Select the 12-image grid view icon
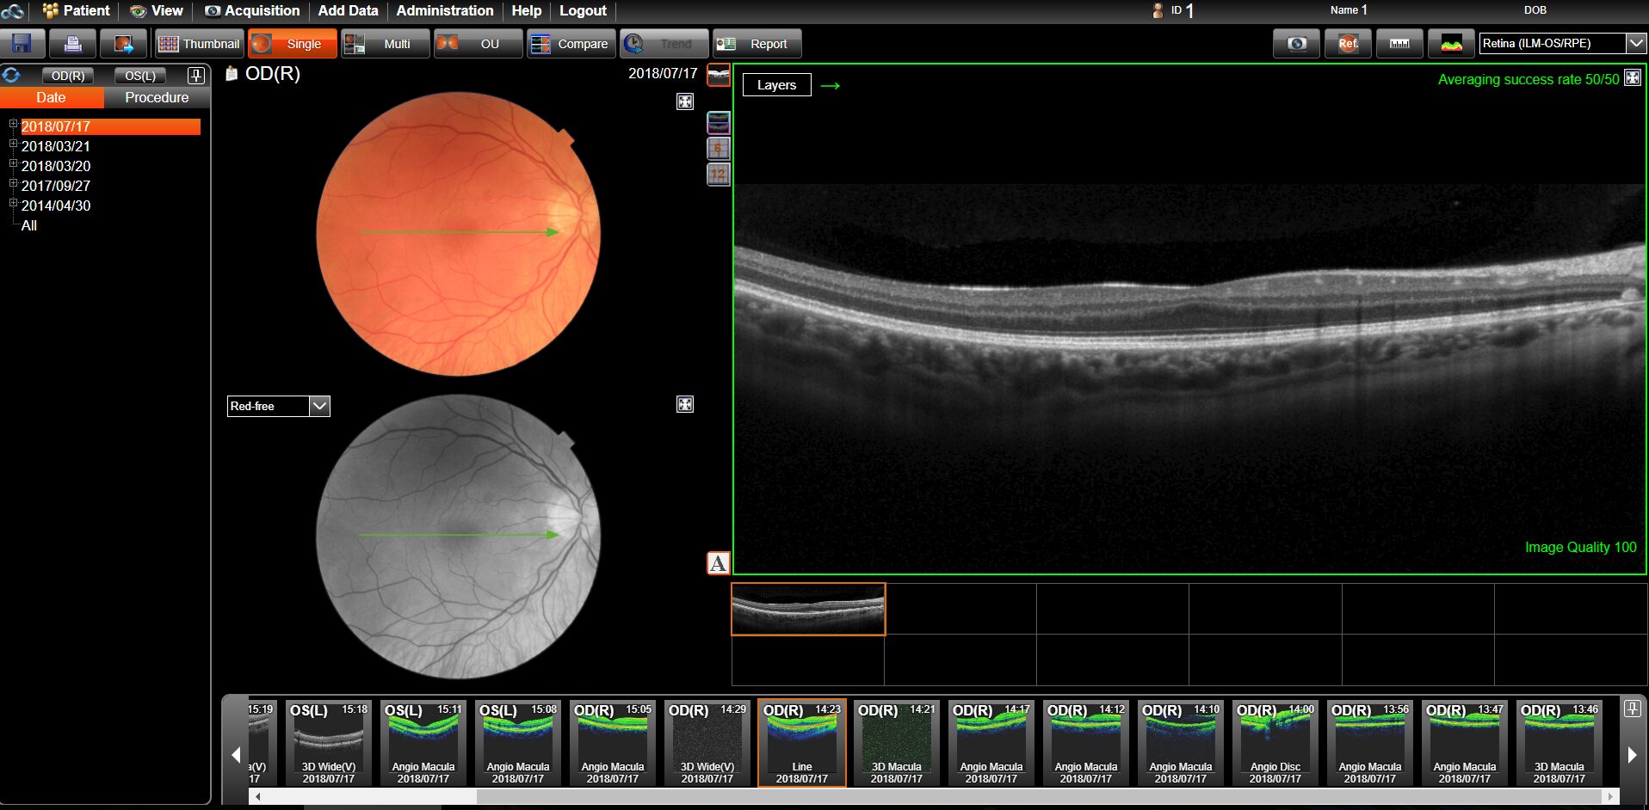The height and width of the screenshot is (810, 1649). (718, 175)
